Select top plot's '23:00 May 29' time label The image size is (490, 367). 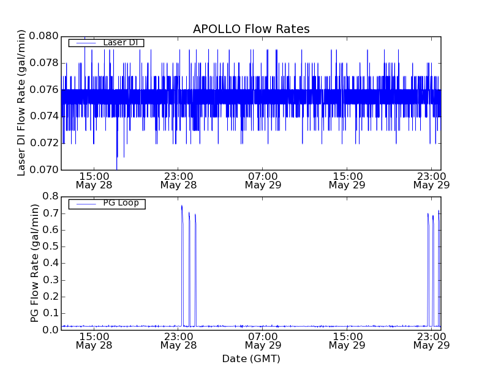click(431, 179)
